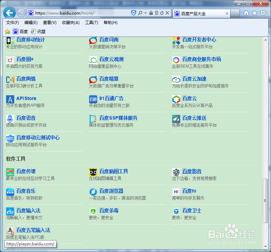Click the 百度语音 microphone icon
The height and width of the screenshot is (252, 271).
click(10, 119)
